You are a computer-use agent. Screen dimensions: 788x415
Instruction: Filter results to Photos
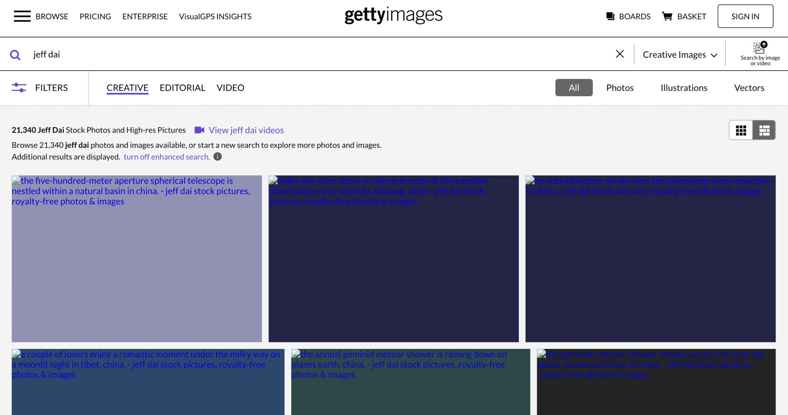pos(620,88)
